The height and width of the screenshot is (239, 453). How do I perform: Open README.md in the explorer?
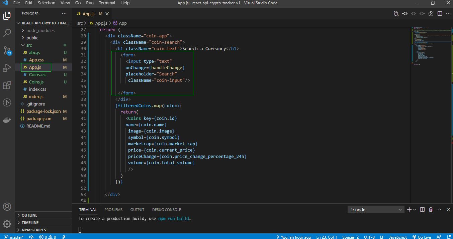coord(43,126)
